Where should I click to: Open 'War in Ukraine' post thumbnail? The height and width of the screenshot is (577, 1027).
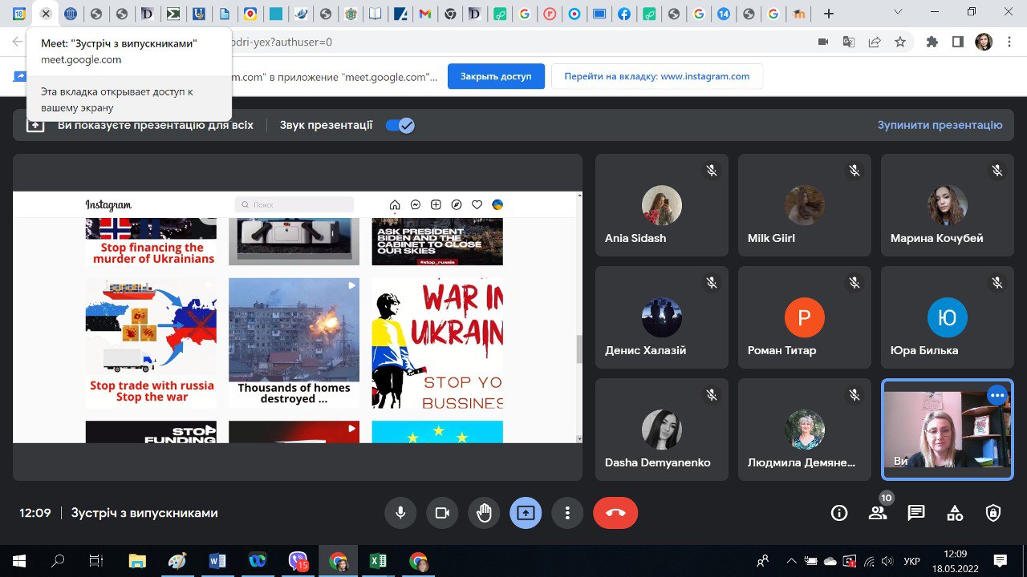click(437, 343)
